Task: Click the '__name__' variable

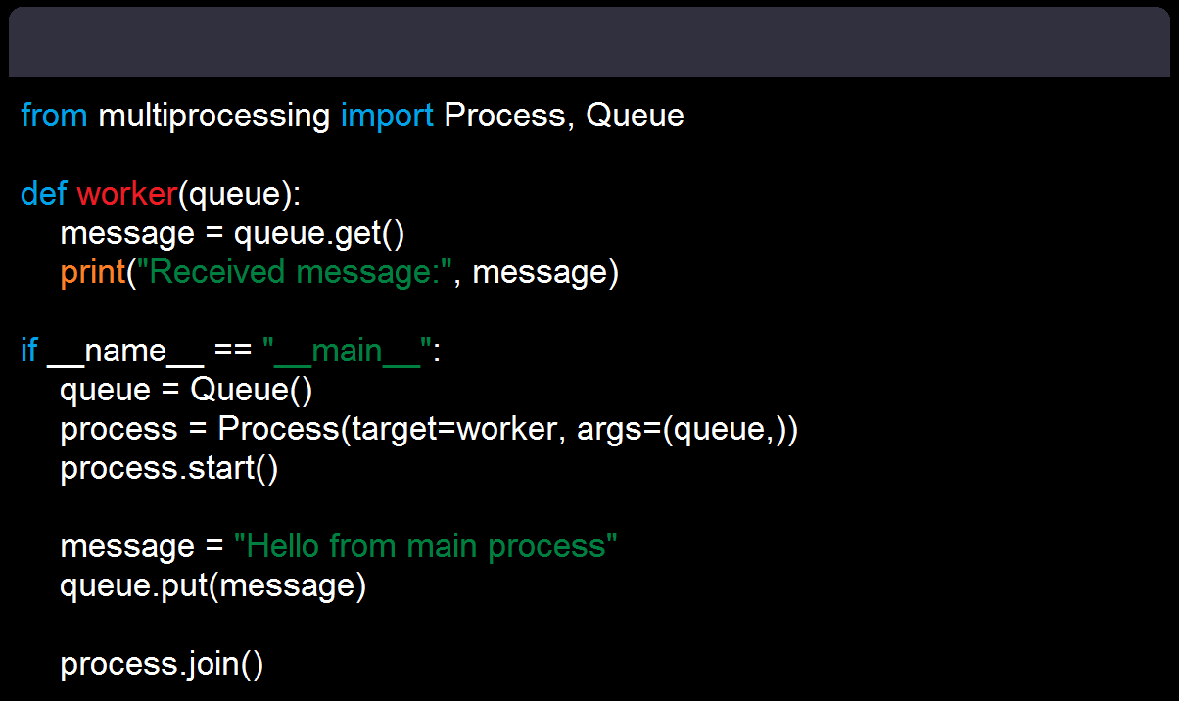Action: pyautogui.click(x=125, y=350)
